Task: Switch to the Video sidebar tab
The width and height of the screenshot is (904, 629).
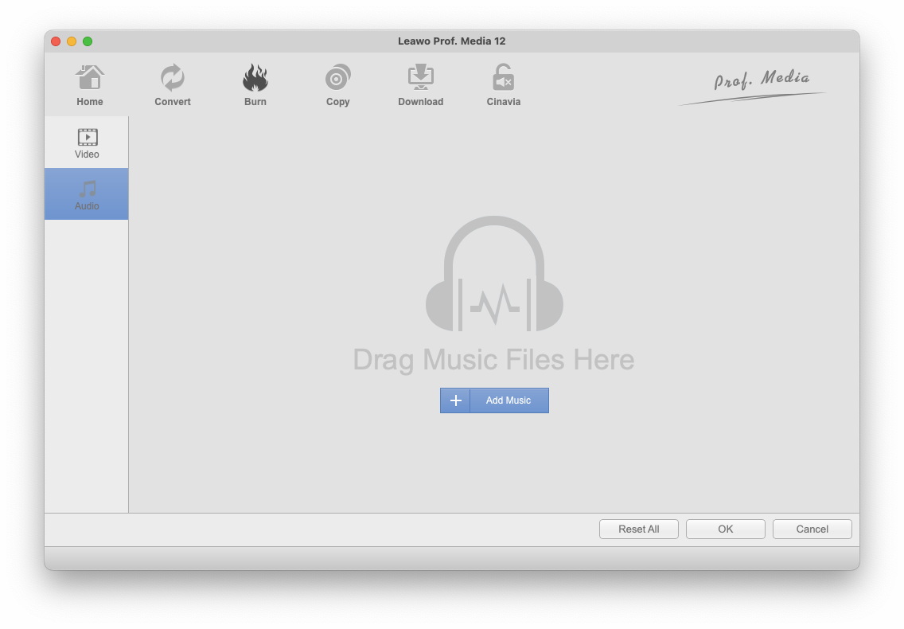Action: (87, 143)
